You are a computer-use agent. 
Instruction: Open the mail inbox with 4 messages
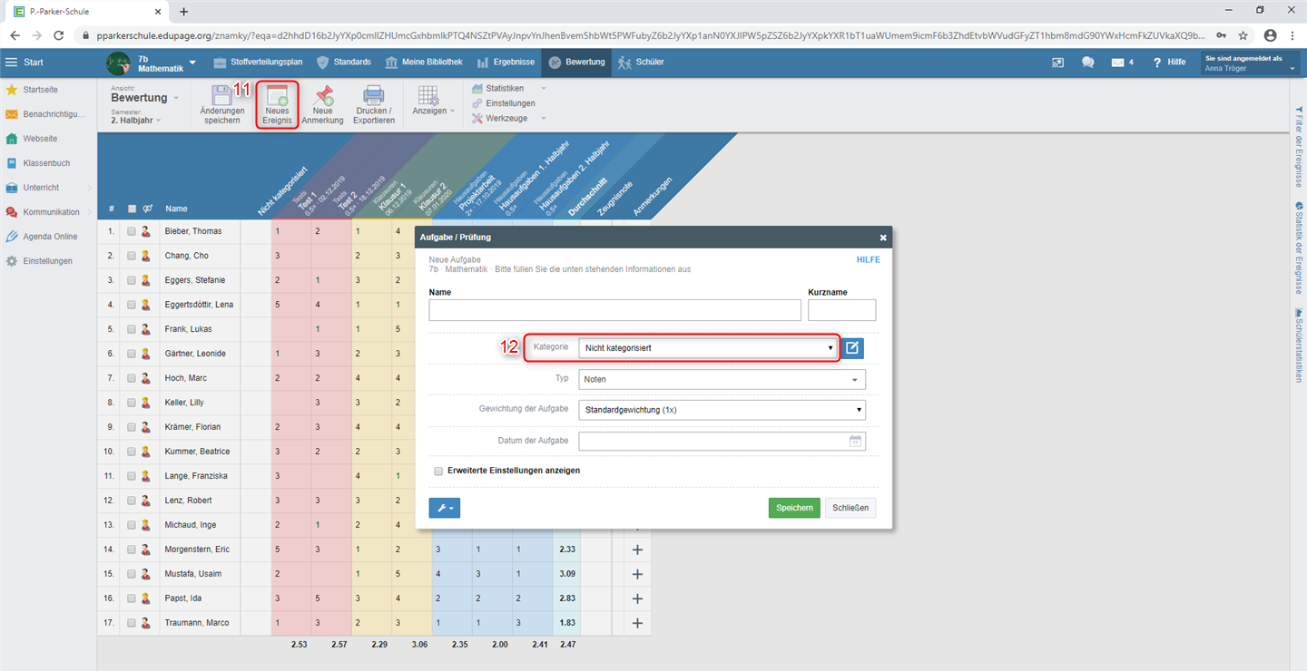tap(1123, 63)
